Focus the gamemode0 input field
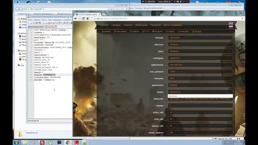 [x=200, y=85]
